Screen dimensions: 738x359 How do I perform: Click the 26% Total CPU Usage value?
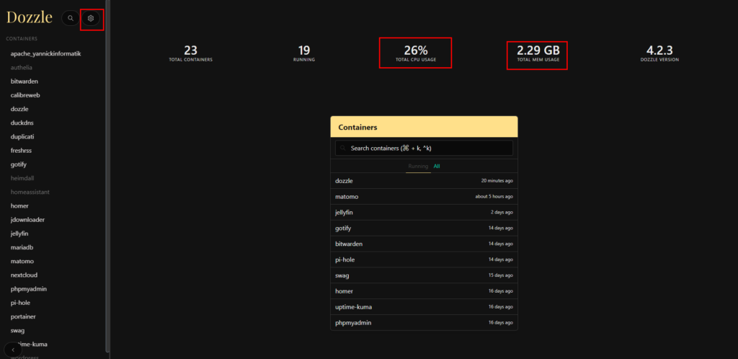click(x=416, y=53)
